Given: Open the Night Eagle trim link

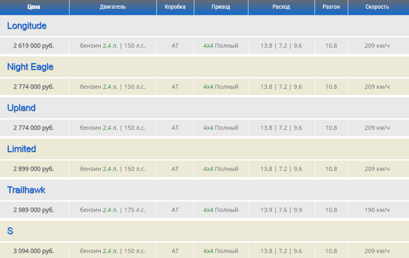Looking at the screenshot, I should [x=30, y=67].
